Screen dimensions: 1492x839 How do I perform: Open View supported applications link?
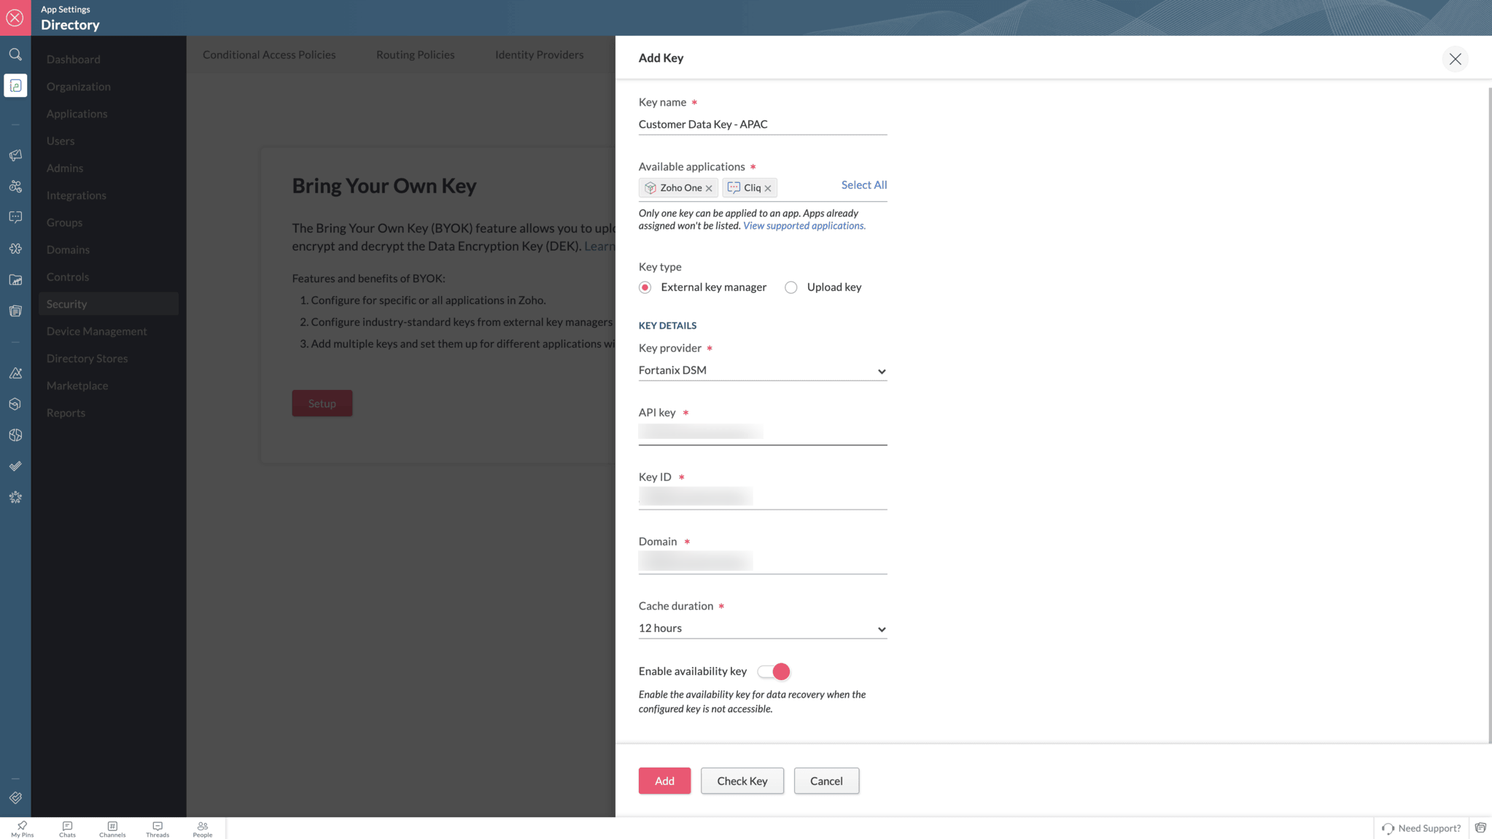[x=804, y=226]
